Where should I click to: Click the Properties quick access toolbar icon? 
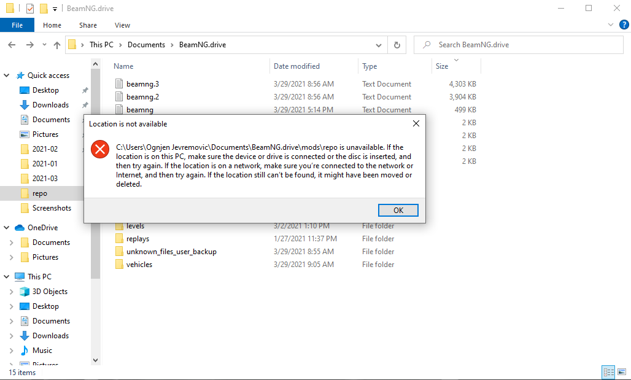click(x=30, y=8)
